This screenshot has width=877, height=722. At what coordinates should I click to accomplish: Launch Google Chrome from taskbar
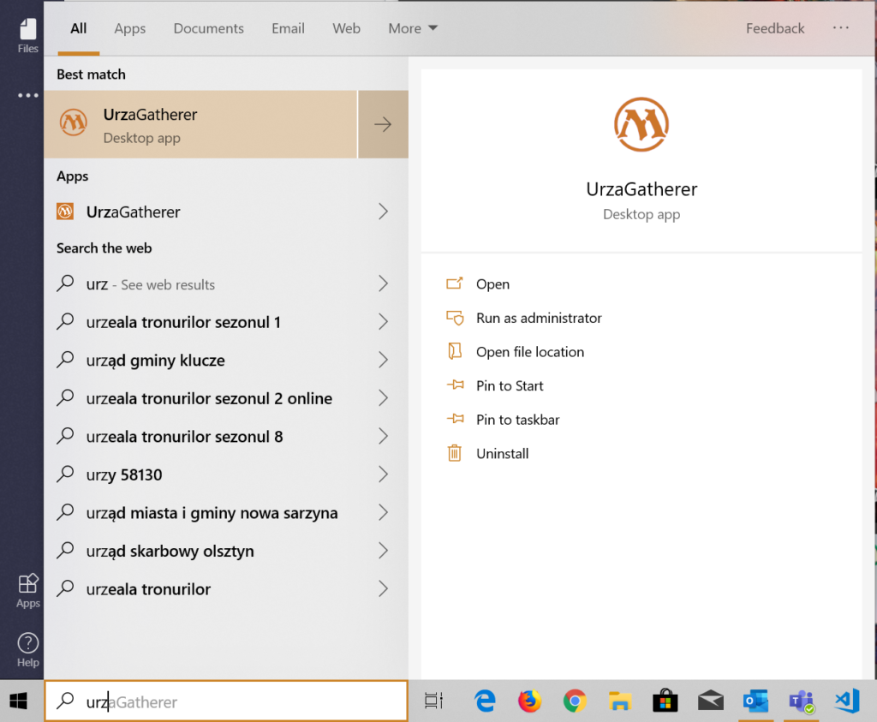[x=575, y=701]
